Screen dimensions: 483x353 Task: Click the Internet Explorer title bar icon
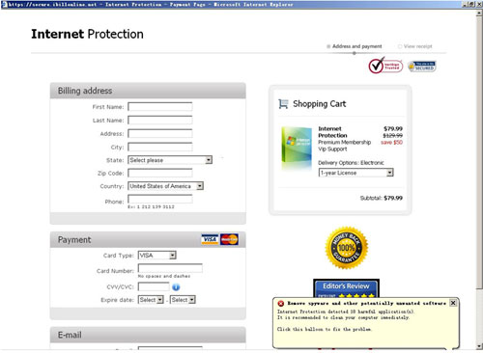coord(4,5)
